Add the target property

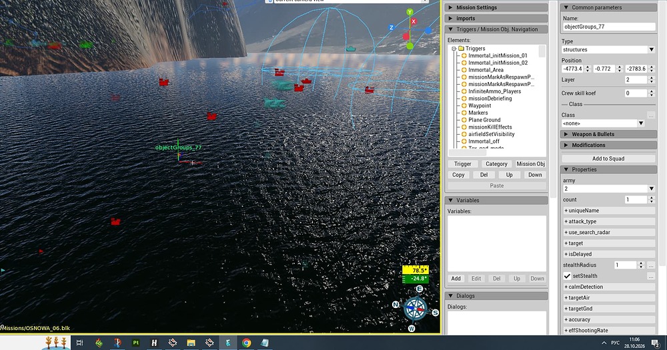[x=609, y=243]
